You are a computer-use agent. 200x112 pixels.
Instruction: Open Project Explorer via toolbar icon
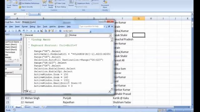[46, 31]
